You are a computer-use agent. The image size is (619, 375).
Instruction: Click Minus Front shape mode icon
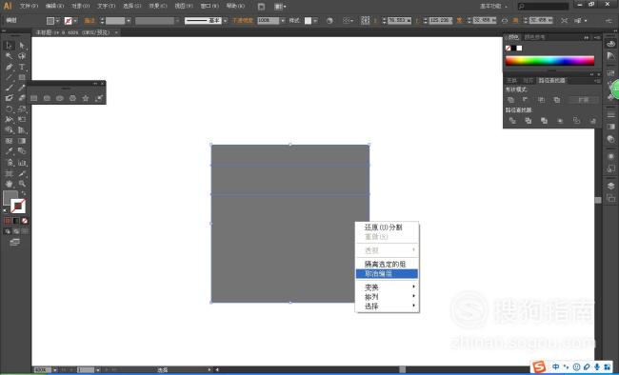(x=525, y=100)
